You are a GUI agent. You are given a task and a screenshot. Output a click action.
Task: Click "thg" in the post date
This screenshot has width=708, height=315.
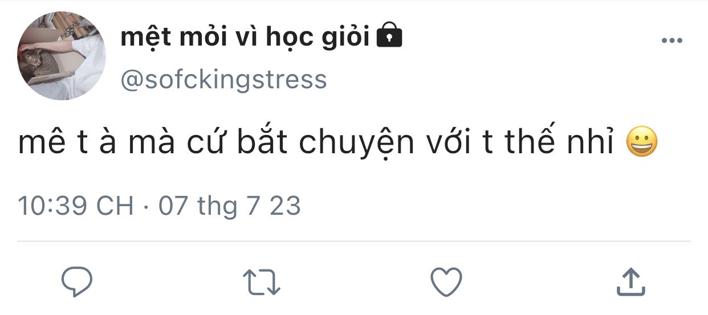point(217,207)
